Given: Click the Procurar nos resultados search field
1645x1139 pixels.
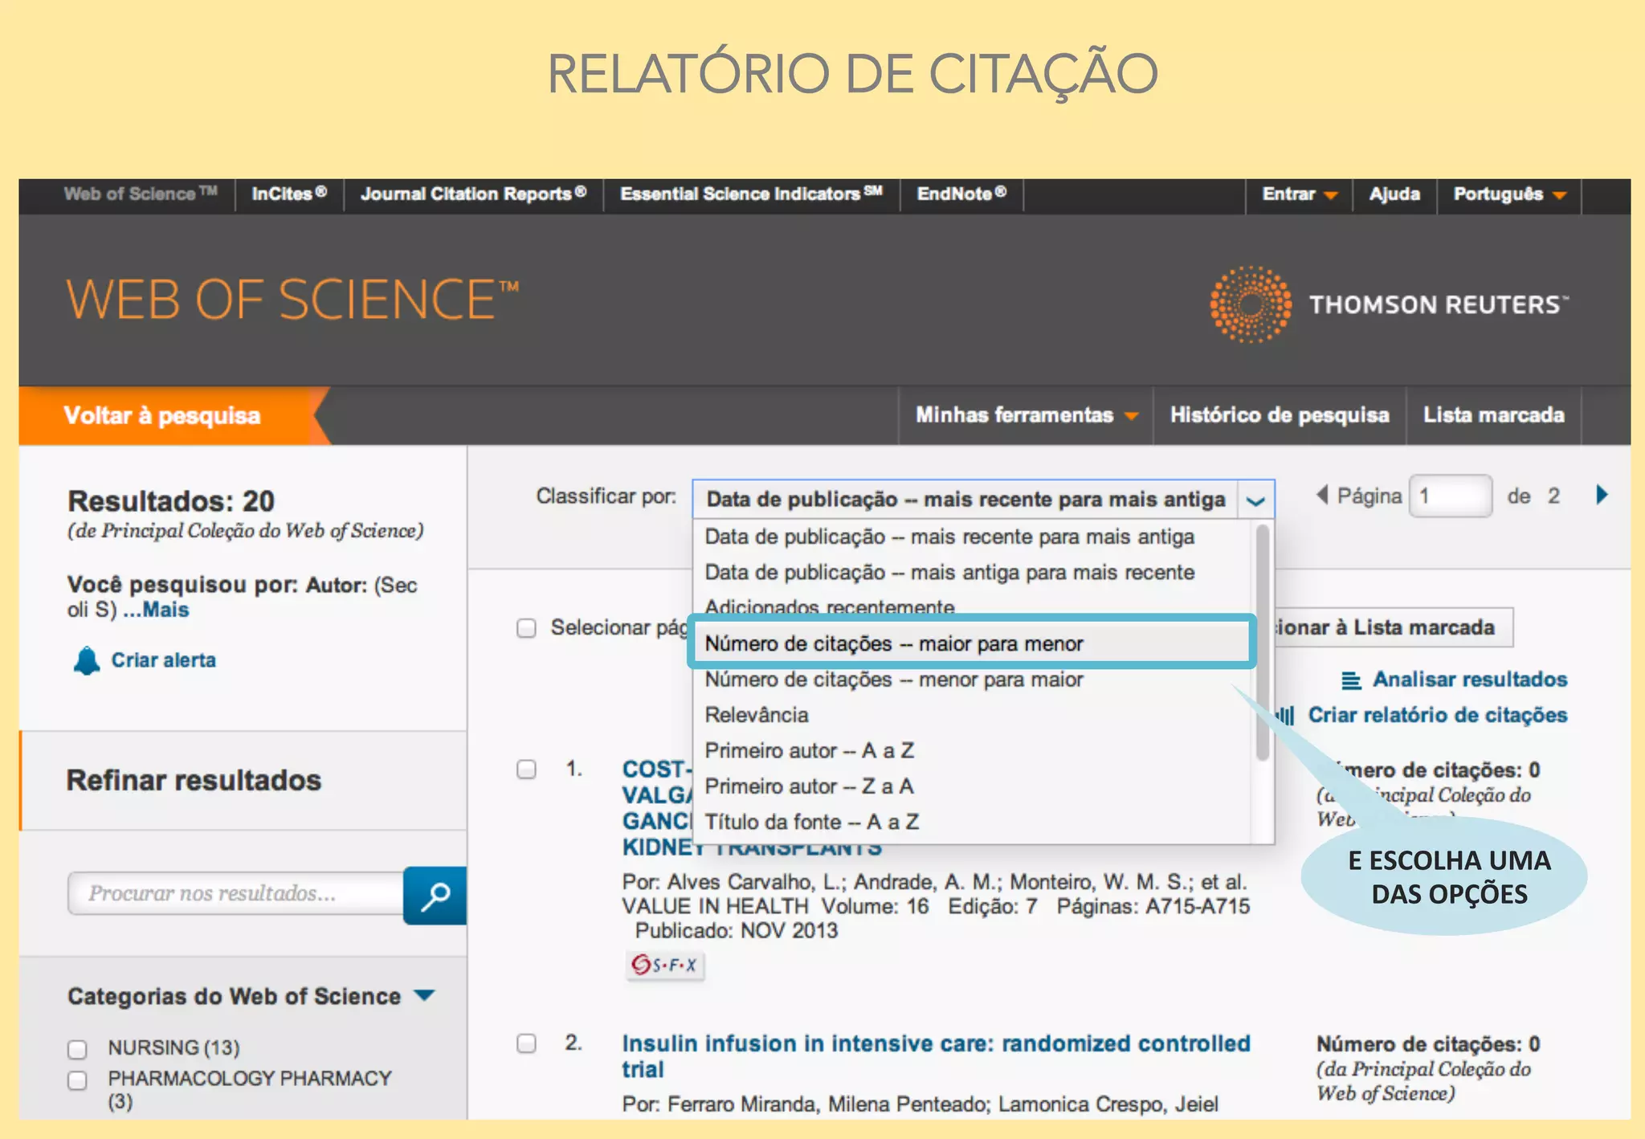Looking at the screenshot, I should click(236, 893).
